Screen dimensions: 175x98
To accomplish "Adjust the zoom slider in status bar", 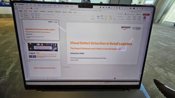I will [129, 78].
